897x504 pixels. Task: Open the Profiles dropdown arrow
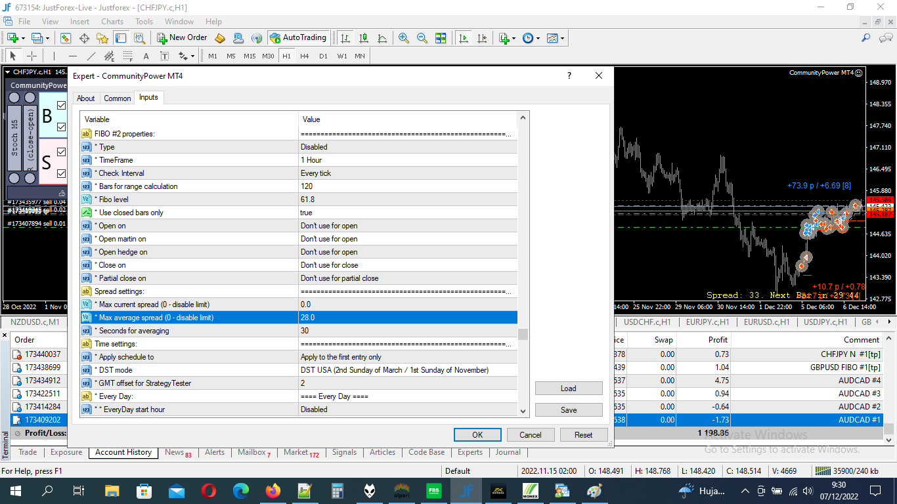tap(47, 38)
